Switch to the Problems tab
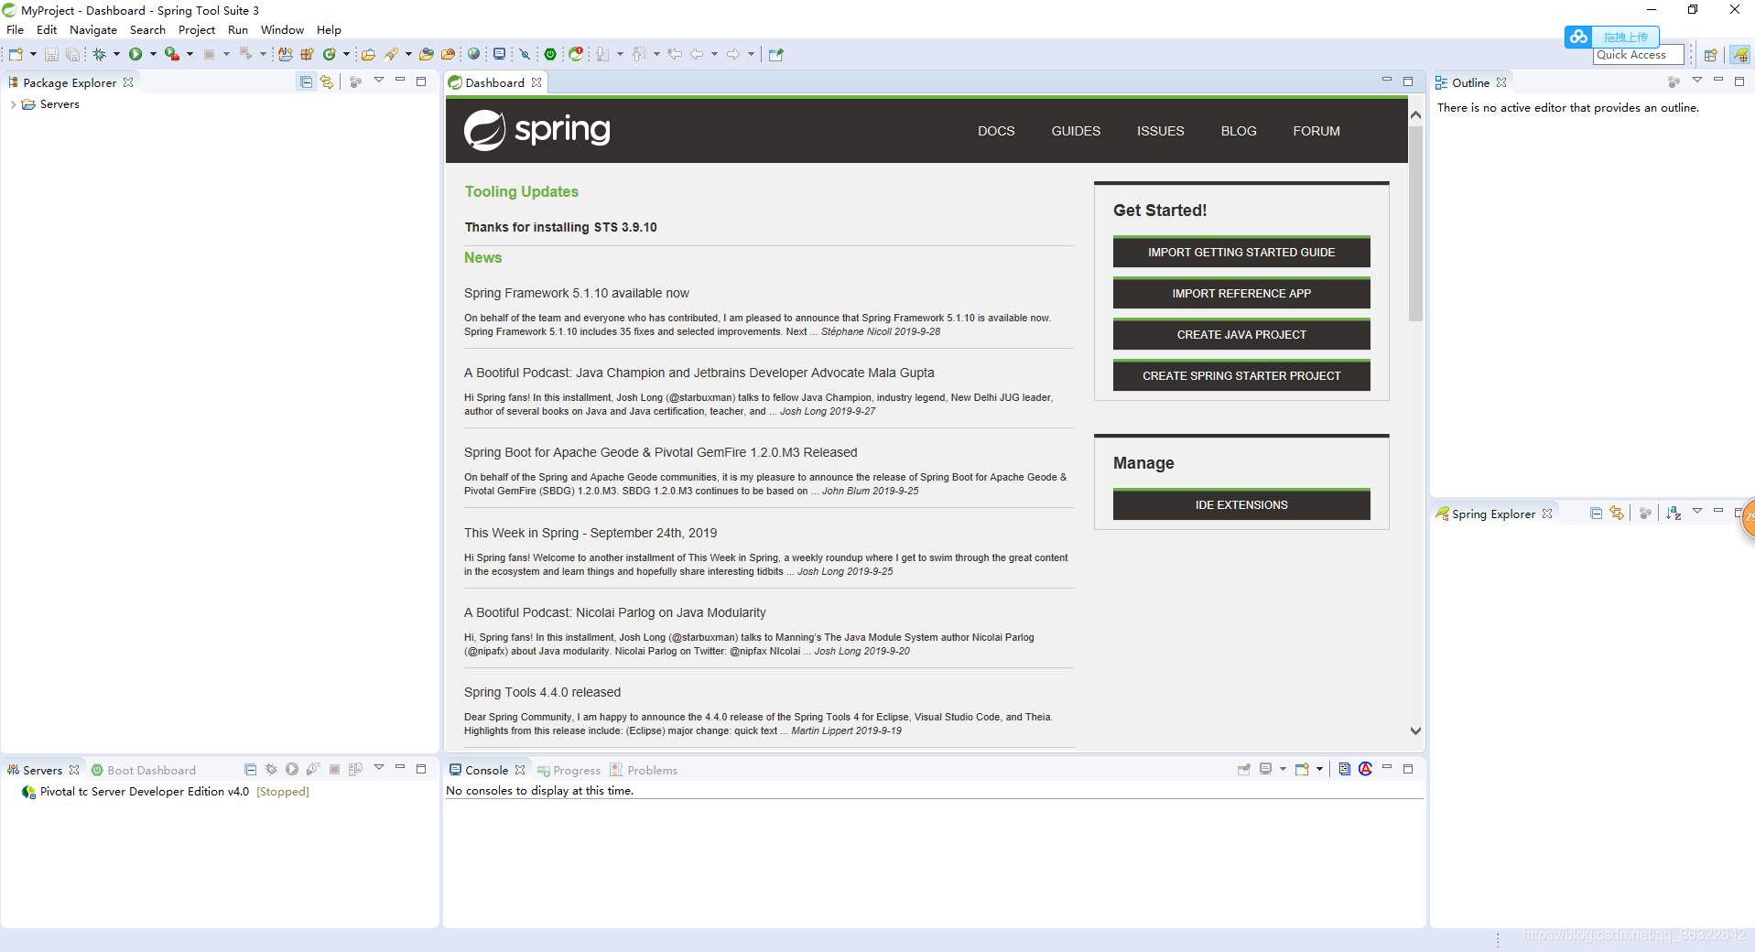This screenshot has height=952, width=1755. click(x=644, y=770)
